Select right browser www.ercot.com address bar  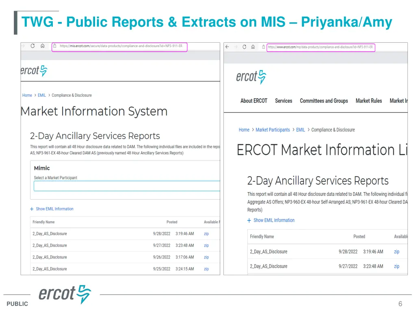point(321,47)
